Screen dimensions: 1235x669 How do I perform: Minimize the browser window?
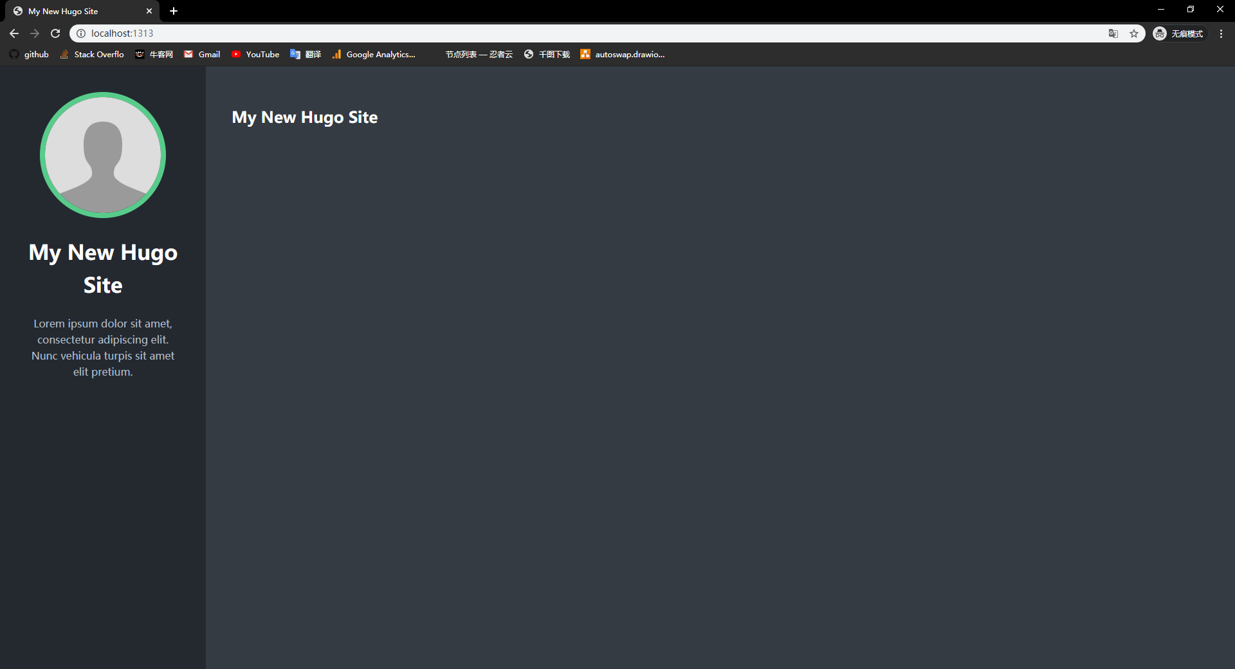click(1161, 9)
